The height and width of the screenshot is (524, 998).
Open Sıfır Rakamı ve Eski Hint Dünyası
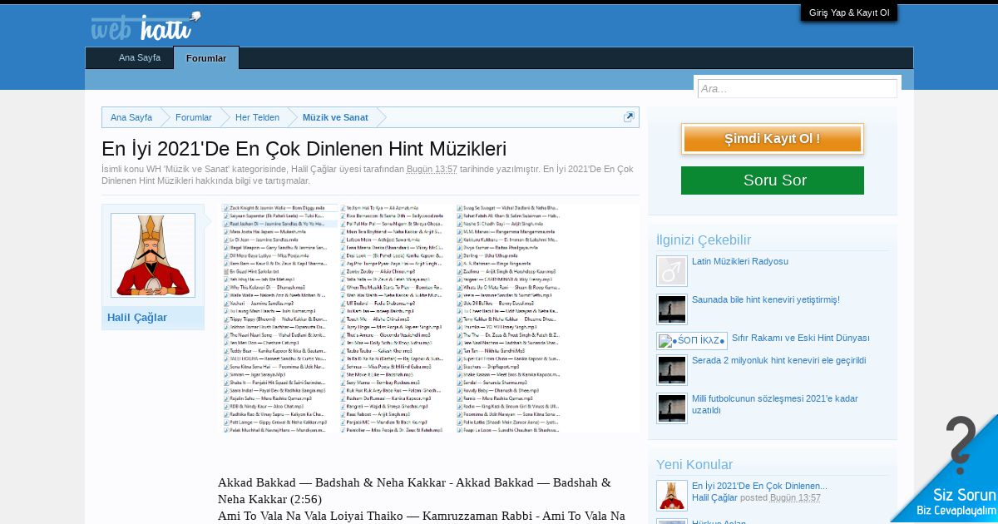801,338
